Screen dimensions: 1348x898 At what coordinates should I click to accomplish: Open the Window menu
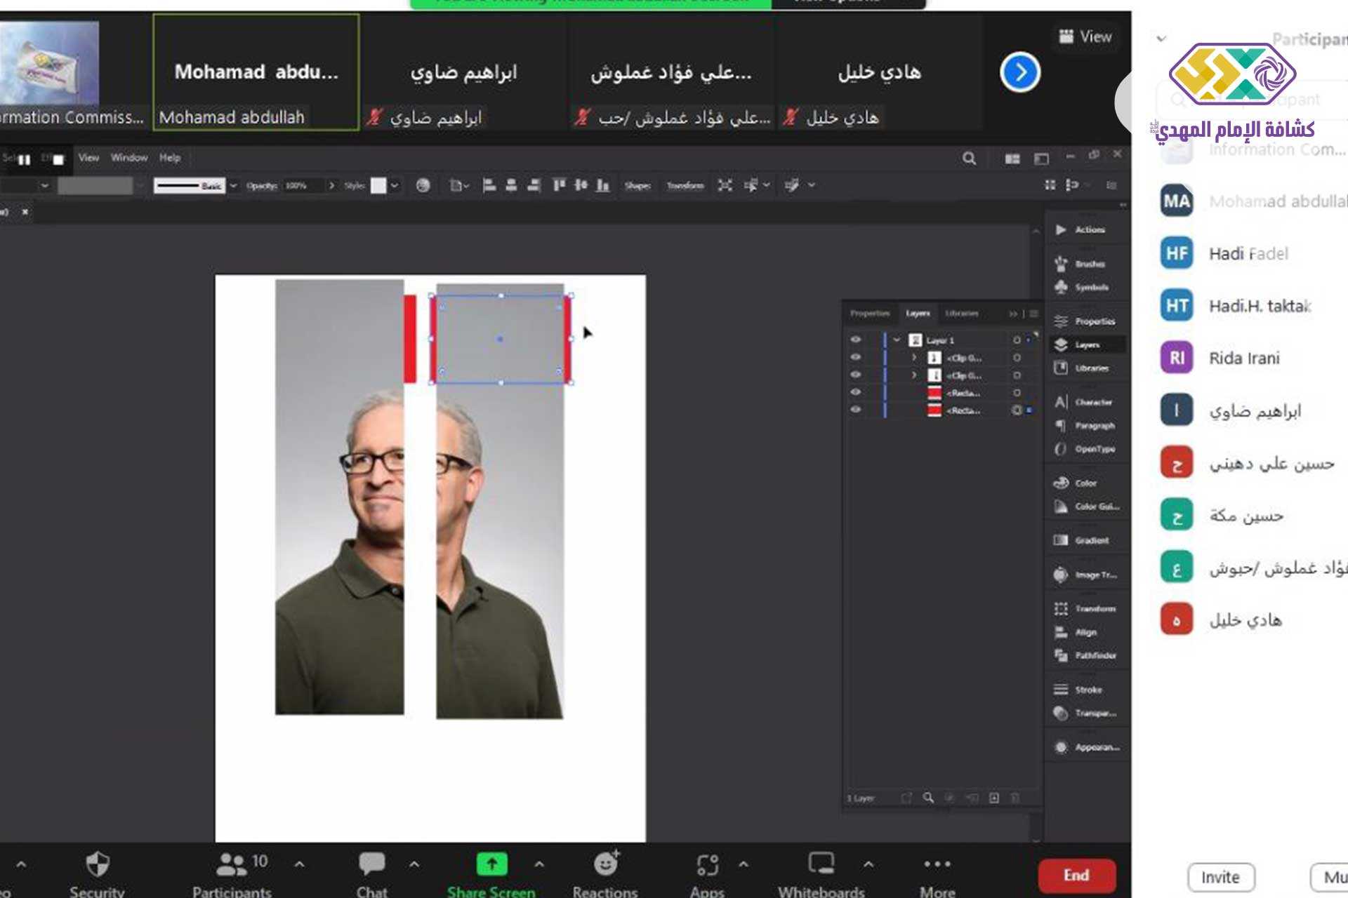[129, 158]
